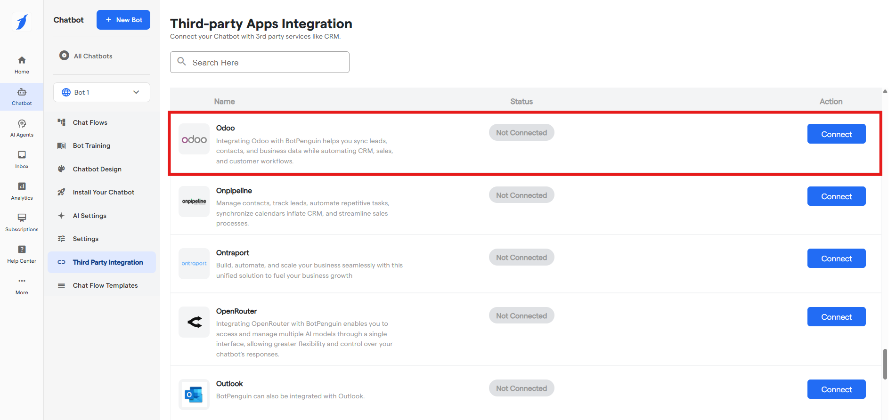Click the Outlook integration name
The width and height of the screenshot is (896, 420).
(229, 384)
